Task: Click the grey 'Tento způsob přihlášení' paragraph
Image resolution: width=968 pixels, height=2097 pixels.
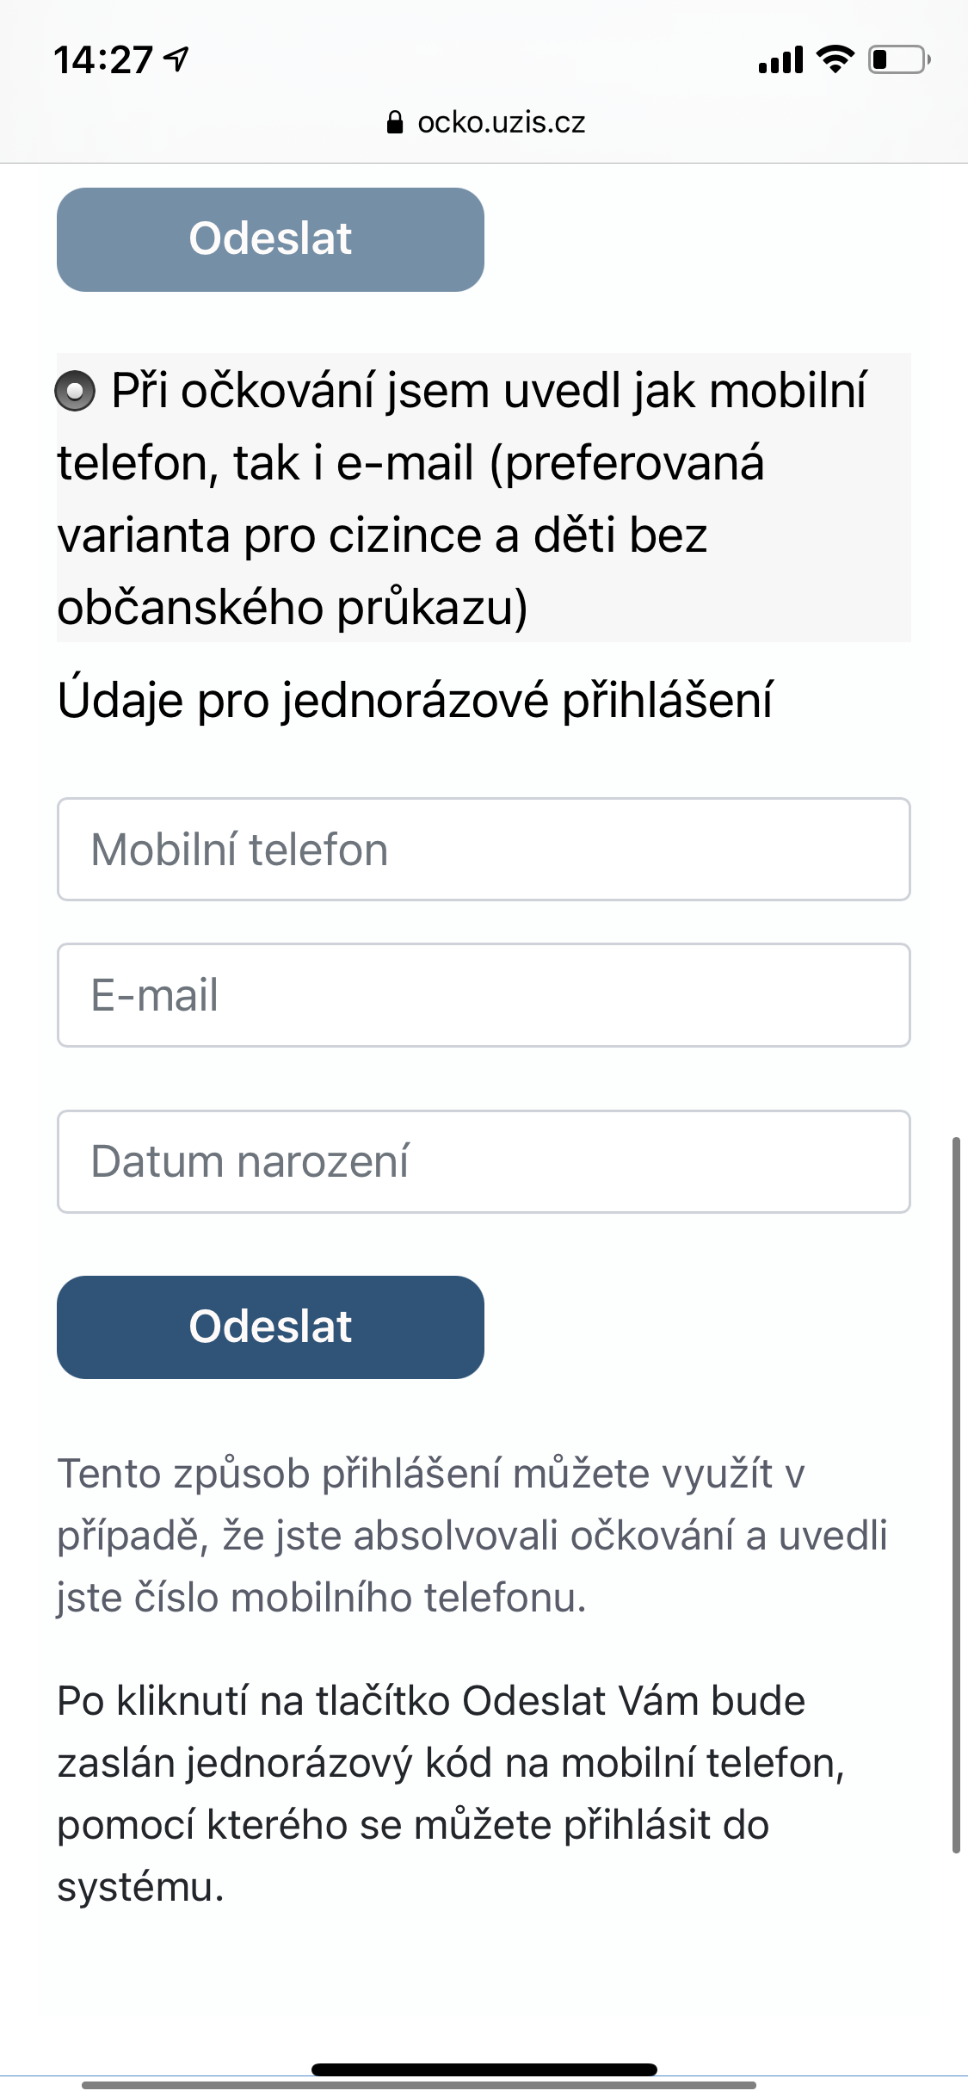Action: point(472,1535)
